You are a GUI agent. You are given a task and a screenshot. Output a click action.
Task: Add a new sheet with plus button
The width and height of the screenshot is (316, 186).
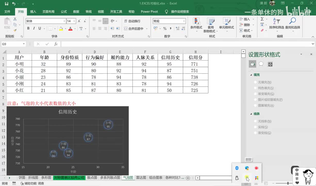pyautogui.click(x=188, y=178)
